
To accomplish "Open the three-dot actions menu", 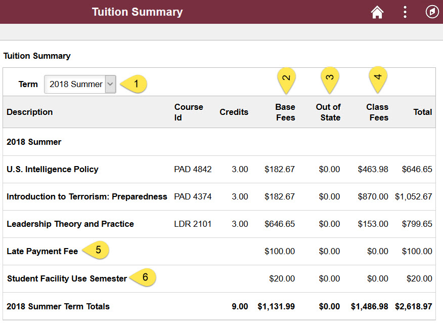I will [x=405, y=12].
